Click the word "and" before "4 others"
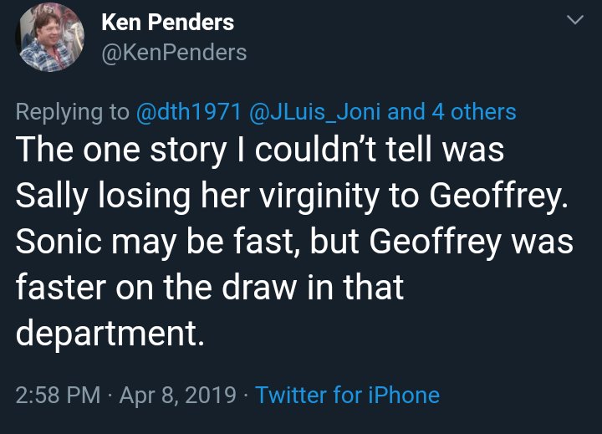 407,111
